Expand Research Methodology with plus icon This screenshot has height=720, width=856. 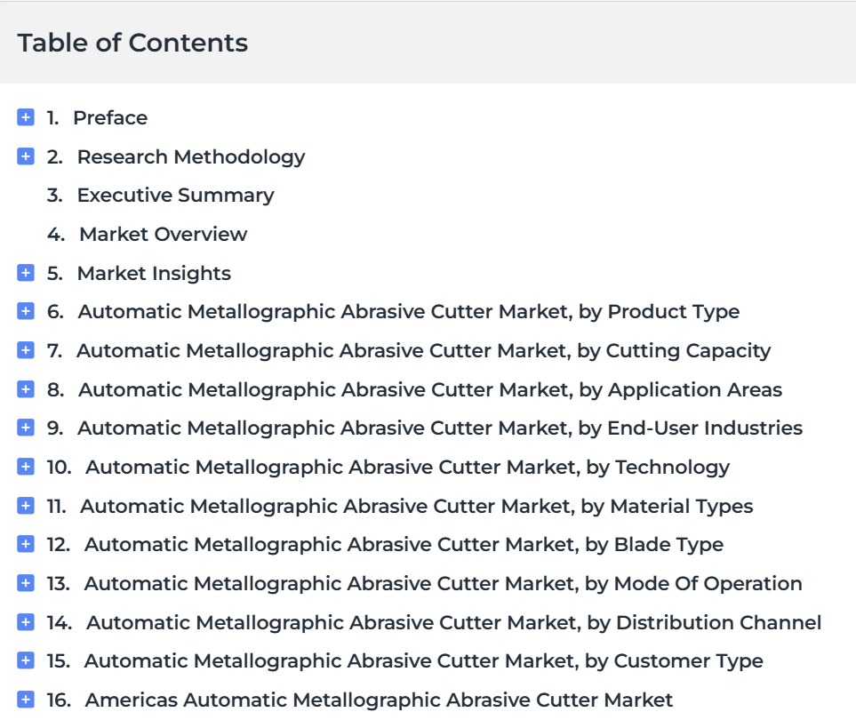click(x=26, y=156)
